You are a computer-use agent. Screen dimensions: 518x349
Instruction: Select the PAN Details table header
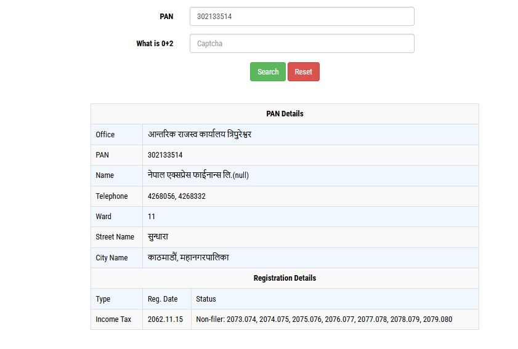(x=285, y=114)
